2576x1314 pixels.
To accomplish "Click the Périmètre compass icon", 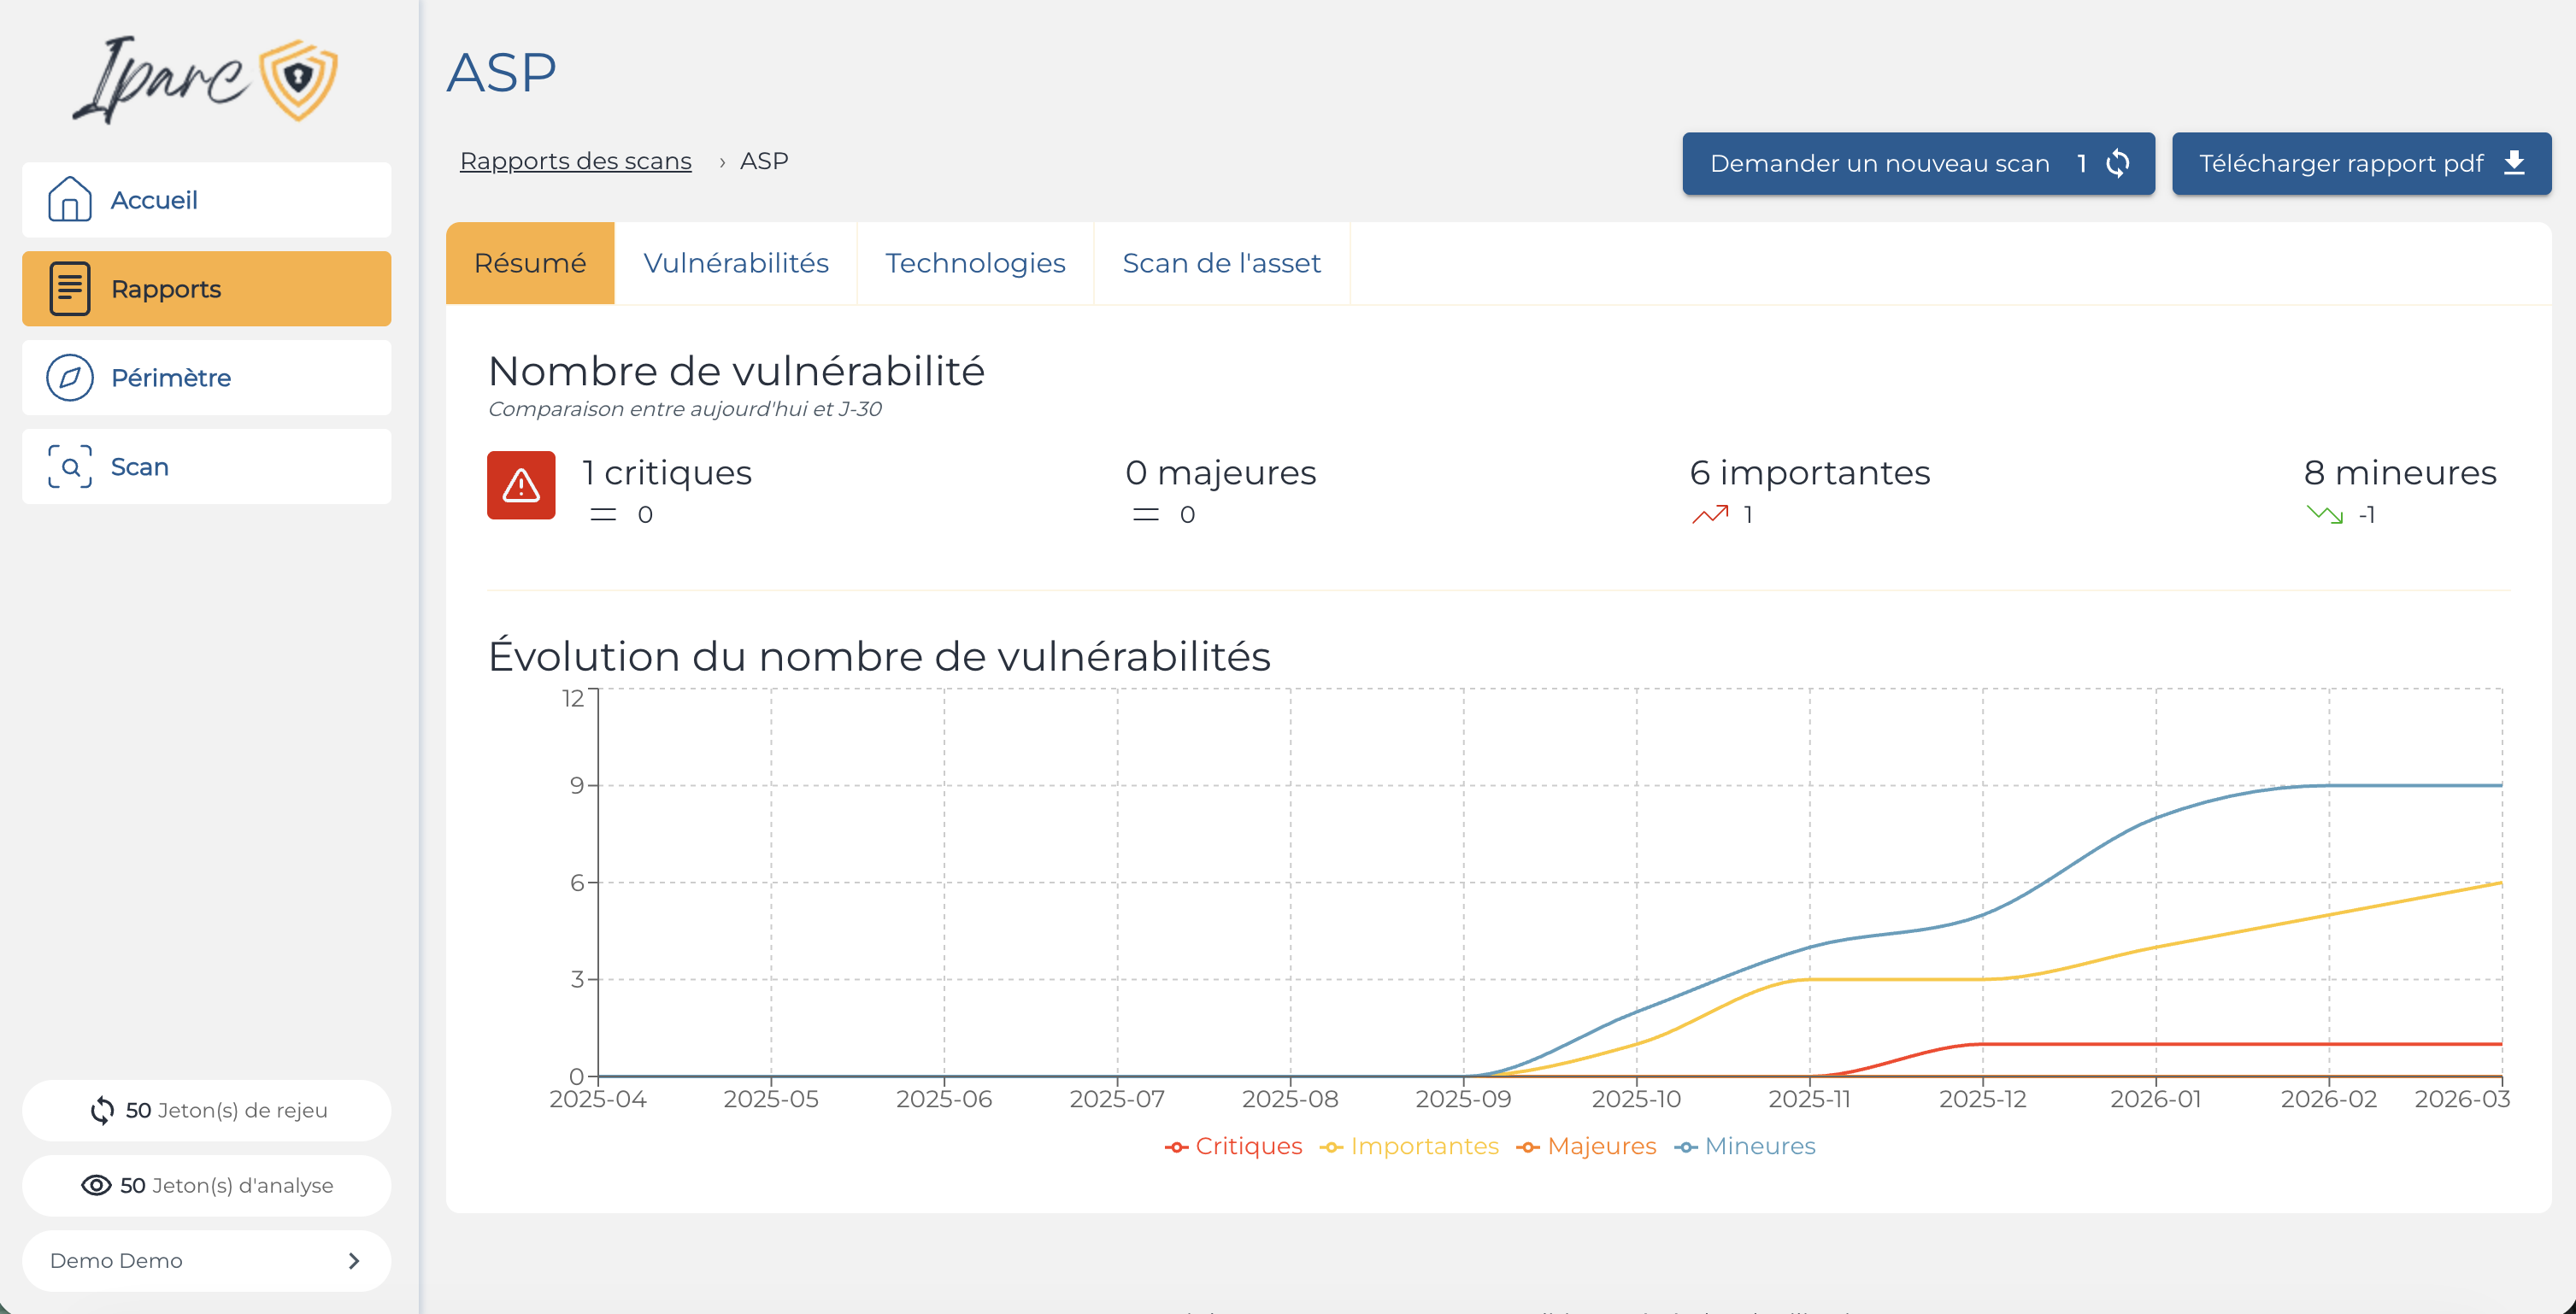I will [69, 377].
